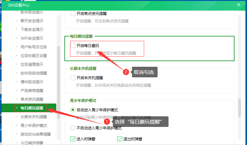
Task: Click 青少年保护模式 section heading
Action: [x=83, y=100]
